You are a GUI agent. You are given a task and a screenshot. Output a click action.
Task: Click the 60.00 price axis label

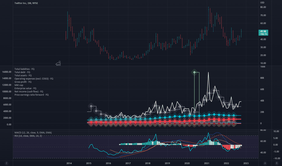coord(263,23)
